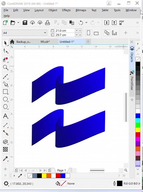Screen dimensions: 143x192
Task: Click the zoom navigator icon at corner
Action: tap(126, 170)
